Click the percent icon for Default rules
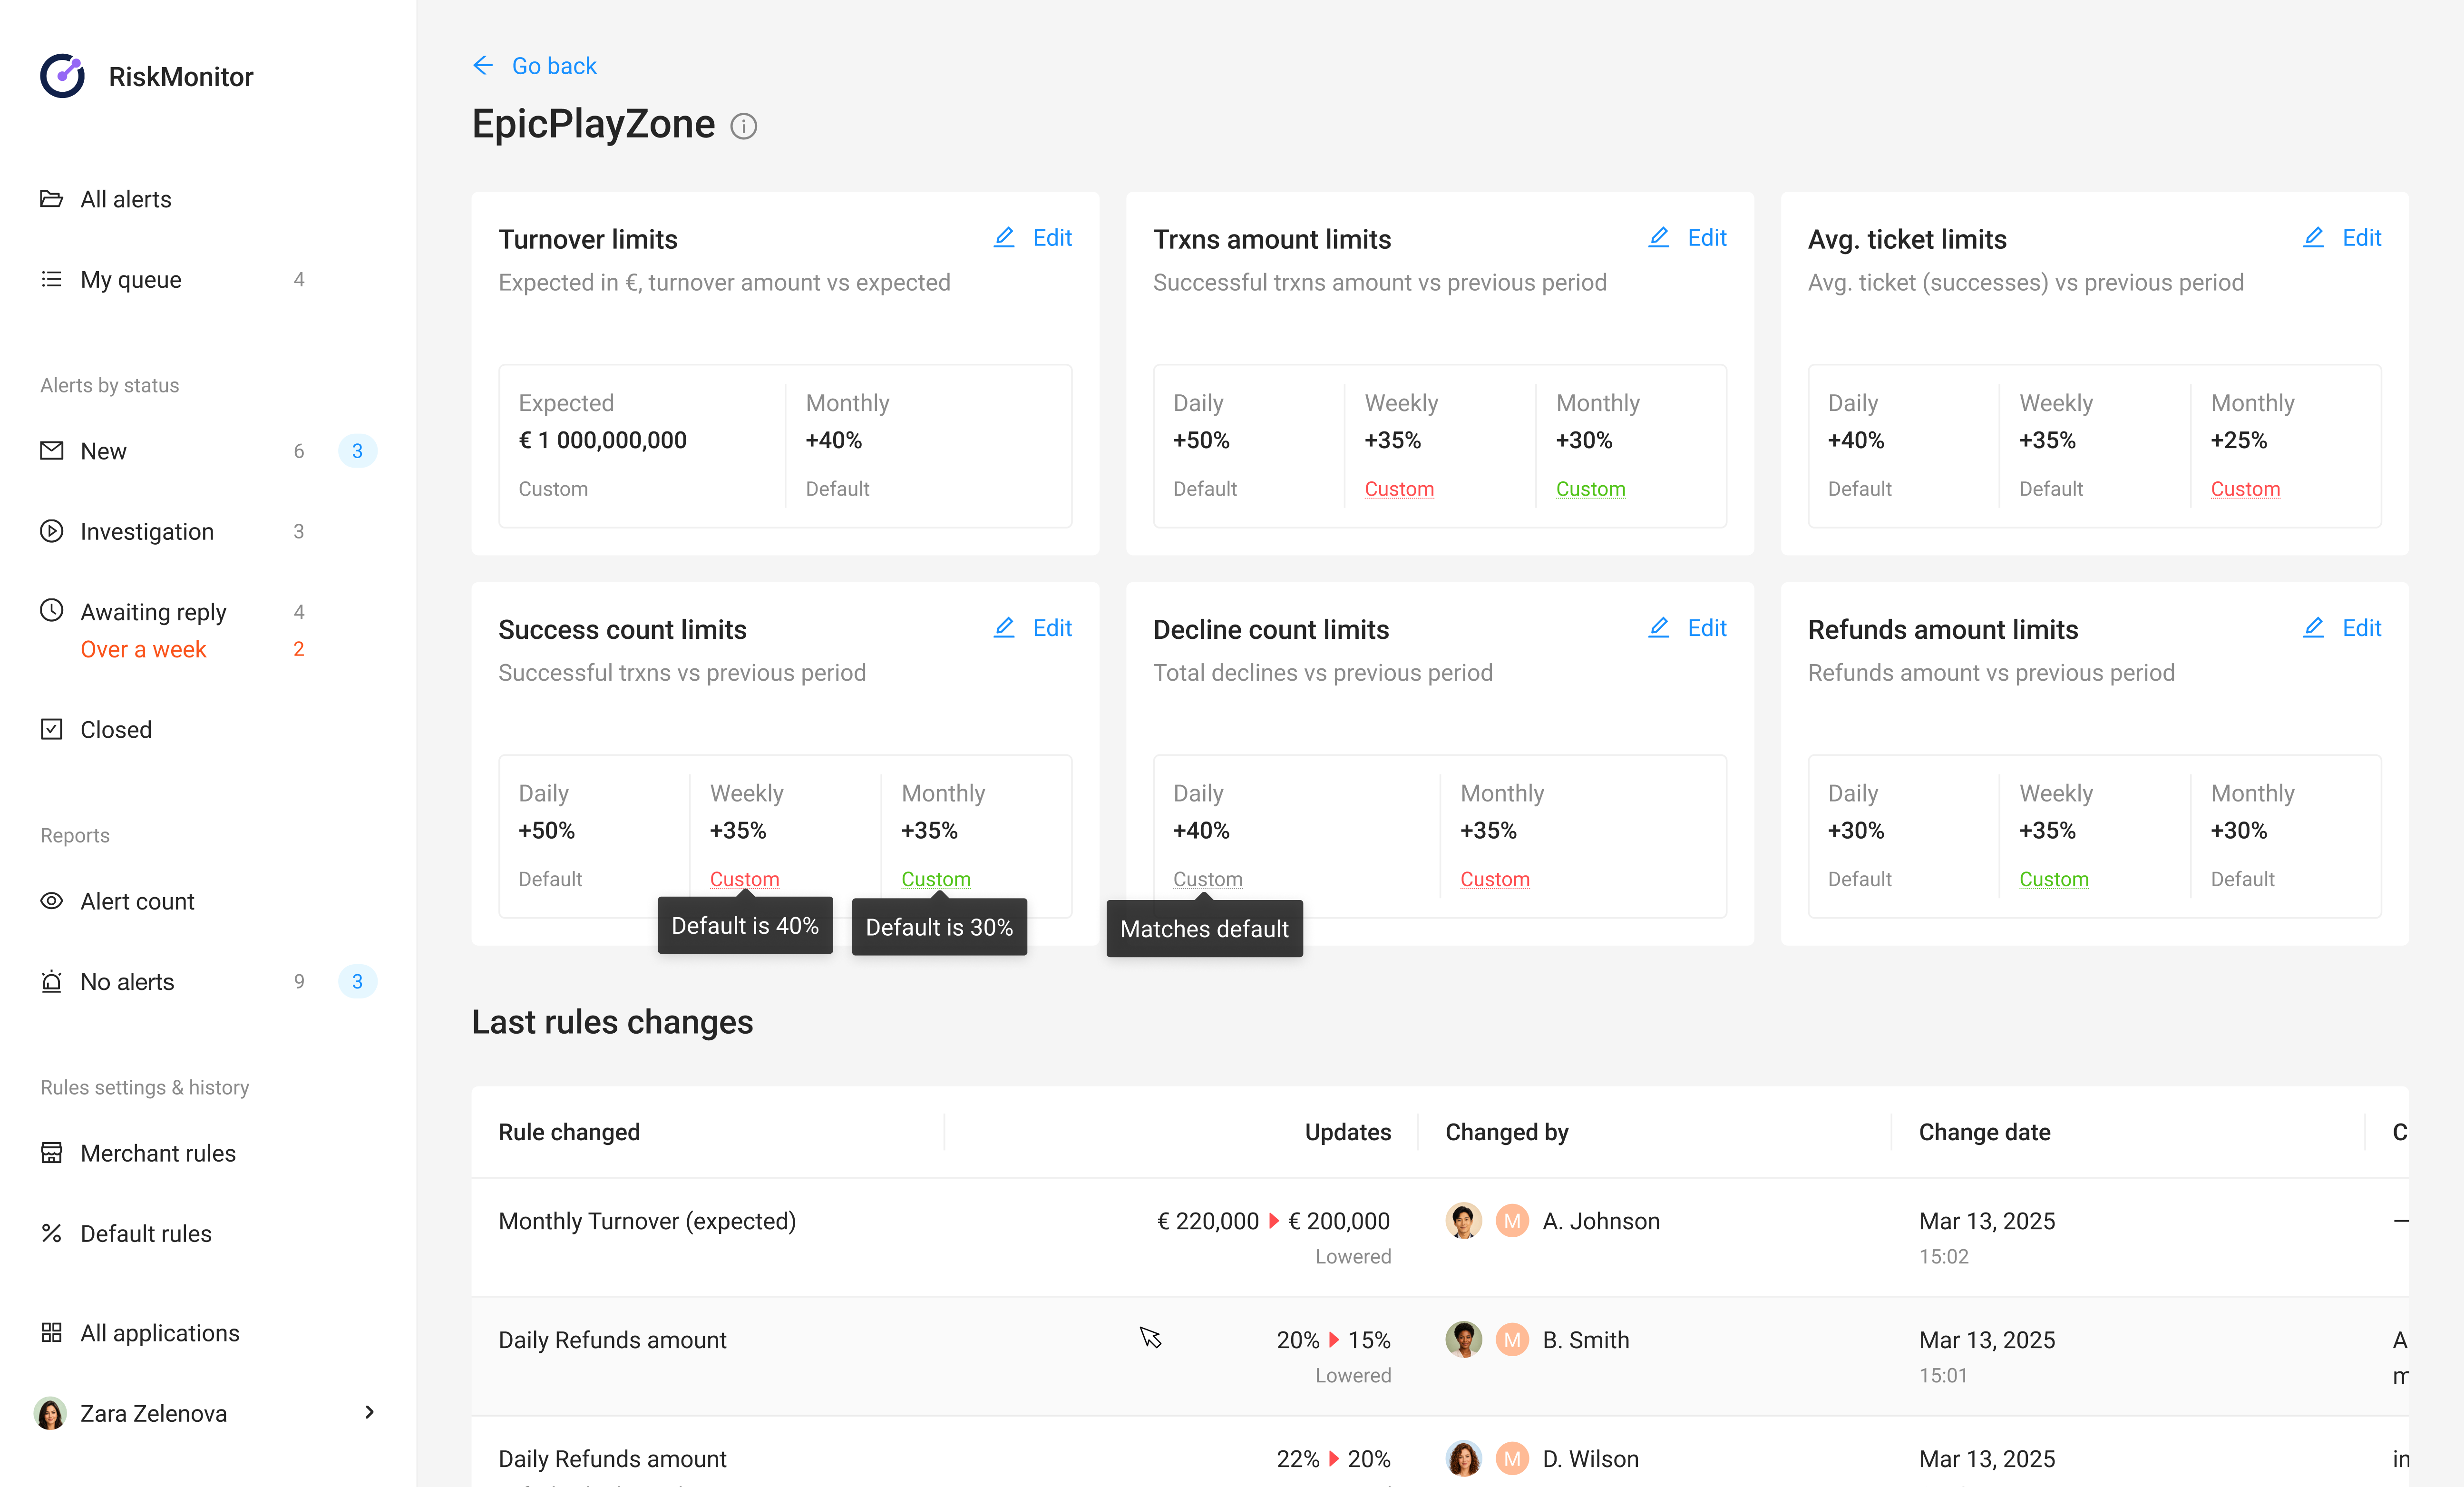 [x=51, y=1233]
